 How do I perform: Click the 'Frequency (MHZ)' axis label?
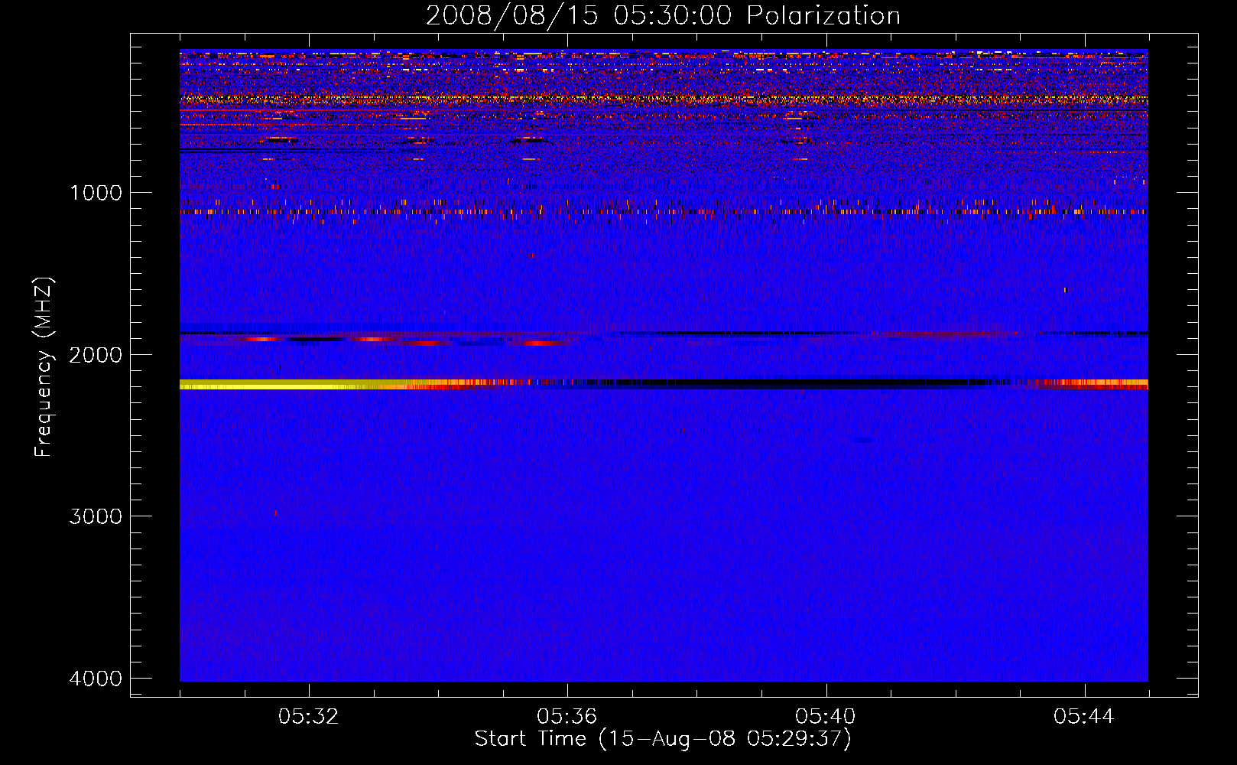pyautogui.click(x=44, y=367)
